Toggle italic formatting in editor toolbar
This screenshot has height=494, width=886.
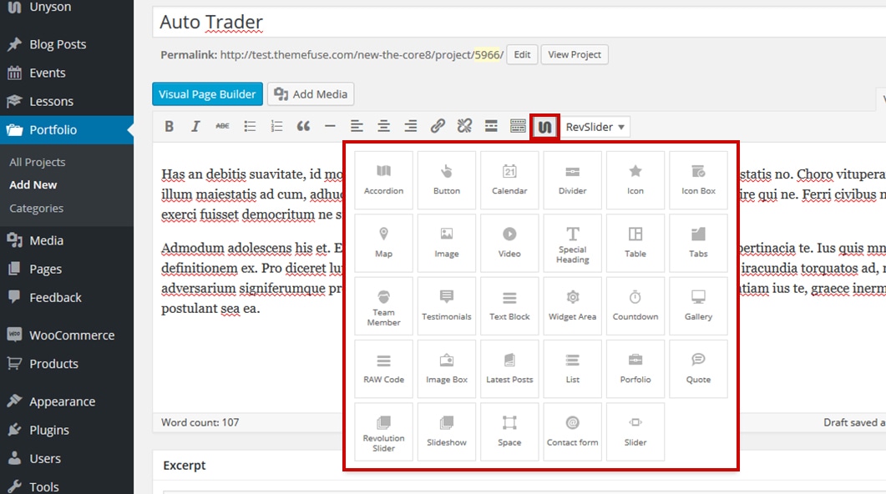tap(195, 127)
